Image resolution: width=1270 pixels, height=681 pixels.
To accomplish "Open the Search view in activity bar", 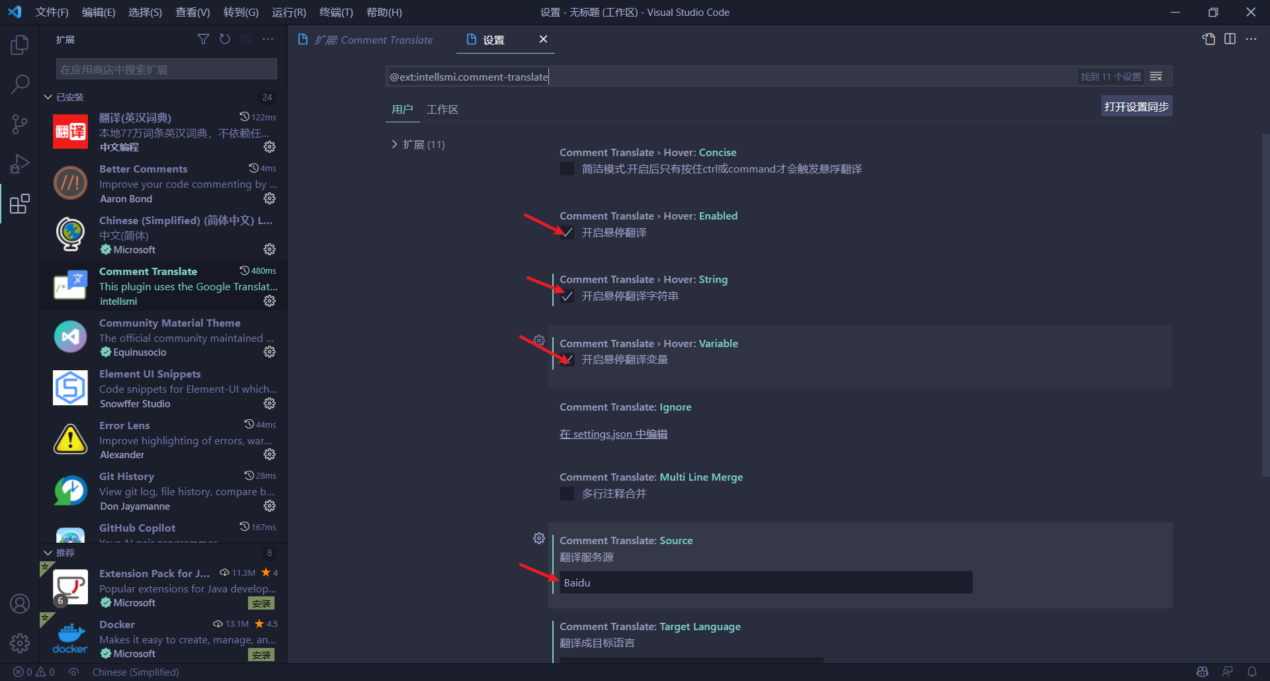I will pyautogui.click(x=20, y=84).
